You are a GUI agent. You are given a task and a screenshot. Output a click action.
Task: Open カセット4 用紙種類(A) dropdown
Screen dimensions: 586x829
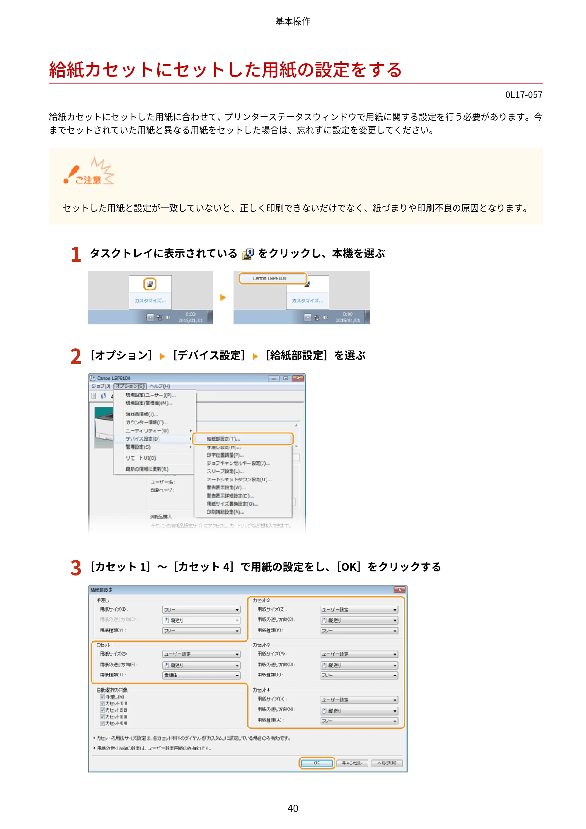(x=359, y=721)
